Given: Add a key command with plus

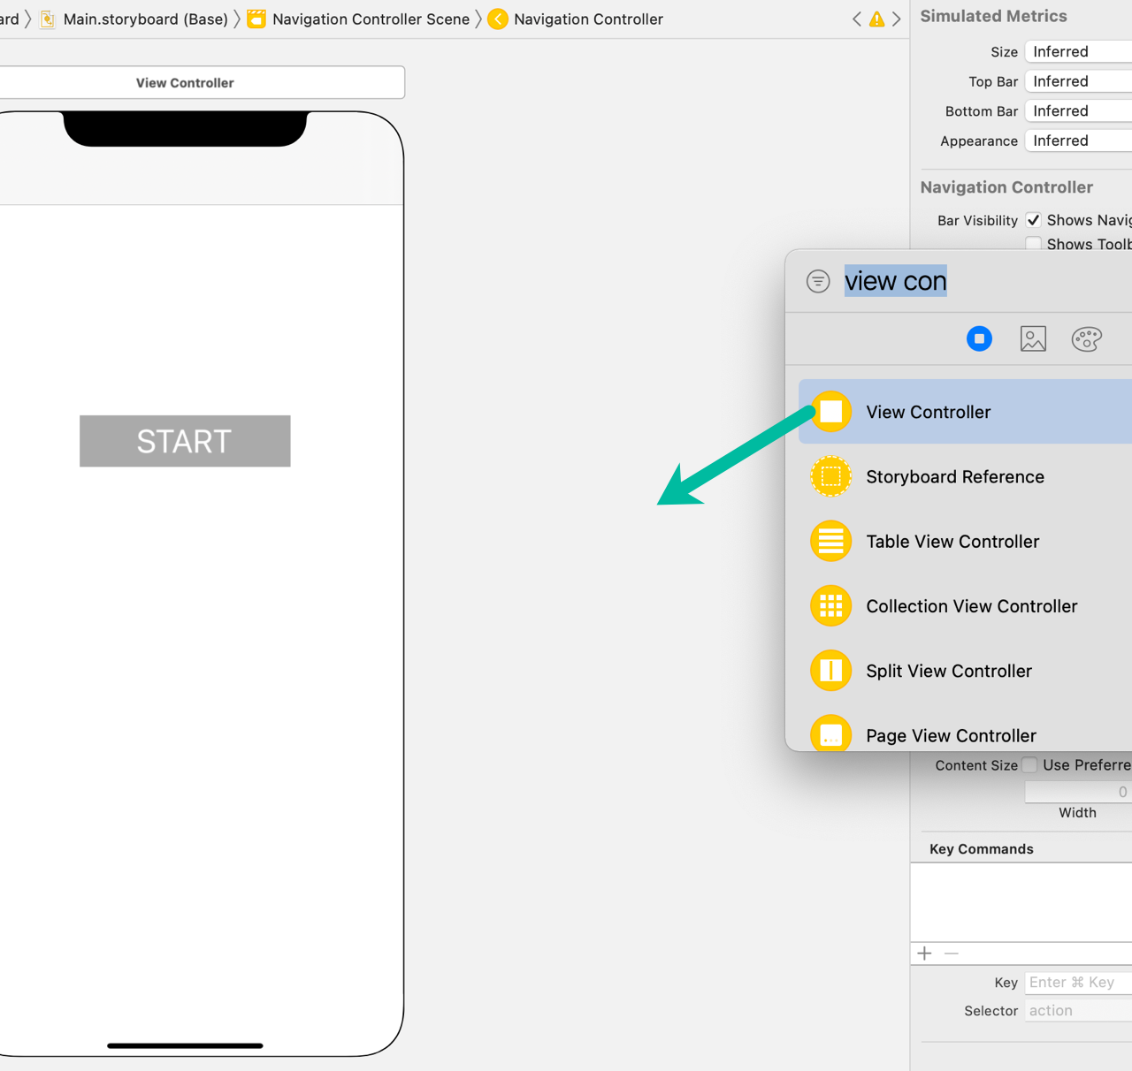Looking at the screenshot, I should point(924,953).
